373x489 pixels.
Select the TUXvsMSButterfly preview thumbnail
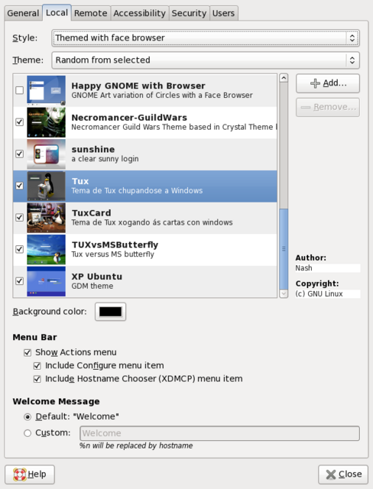pos(46,250)
